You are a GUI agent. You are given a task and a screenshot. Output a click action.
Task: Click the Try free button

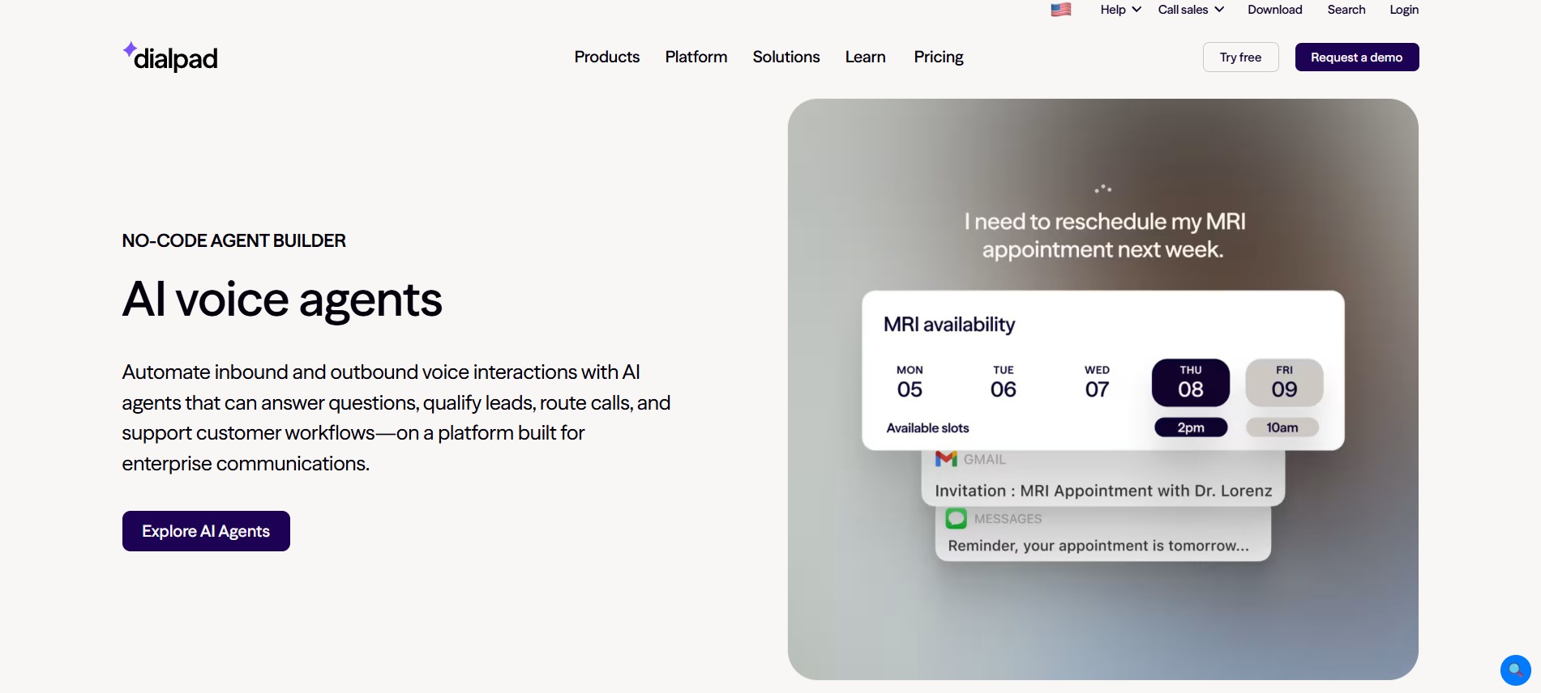click(1241, 57)
